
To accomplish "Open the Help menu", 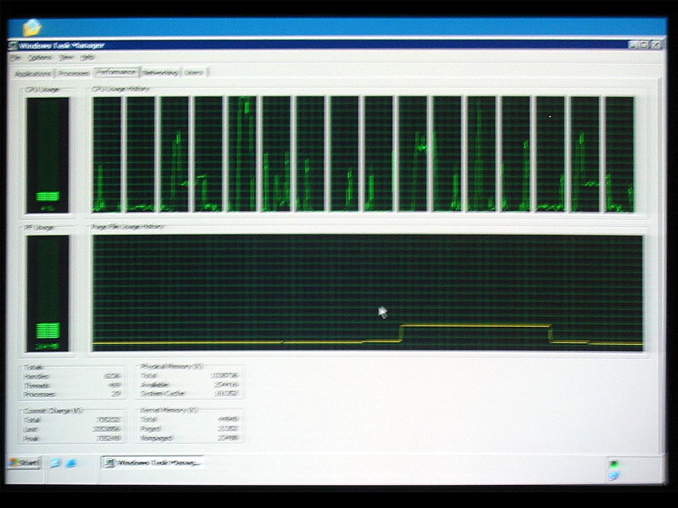I will (87, 58).
